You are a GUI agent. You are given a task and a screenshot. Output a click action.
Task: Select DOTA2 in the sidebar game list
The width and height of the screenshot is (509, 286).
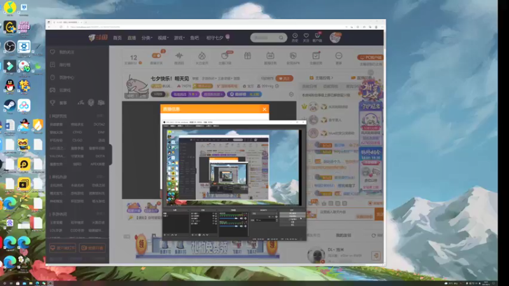point(99,125)
